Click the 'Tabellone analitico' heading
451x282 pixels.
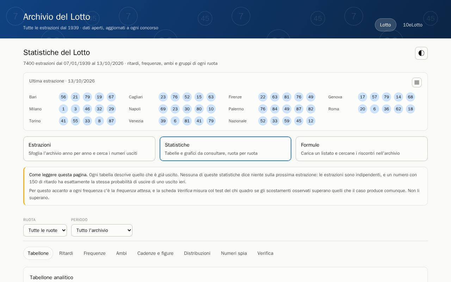click(x=51, y=277)
